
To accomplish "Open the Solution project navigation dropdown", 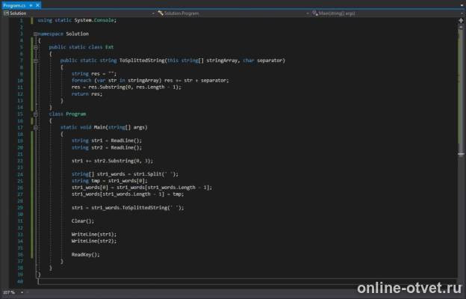I will [x=153, y=13].
